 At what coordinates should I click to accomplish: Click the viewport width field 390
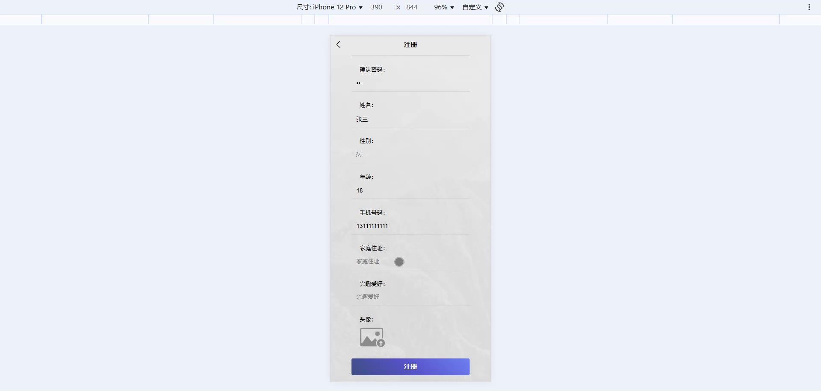click(x=377, y=7)
